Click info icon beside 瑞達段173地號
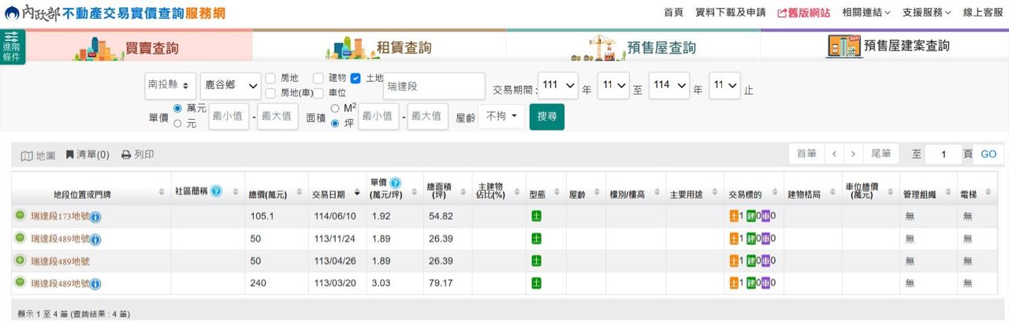 coord(95,217)
